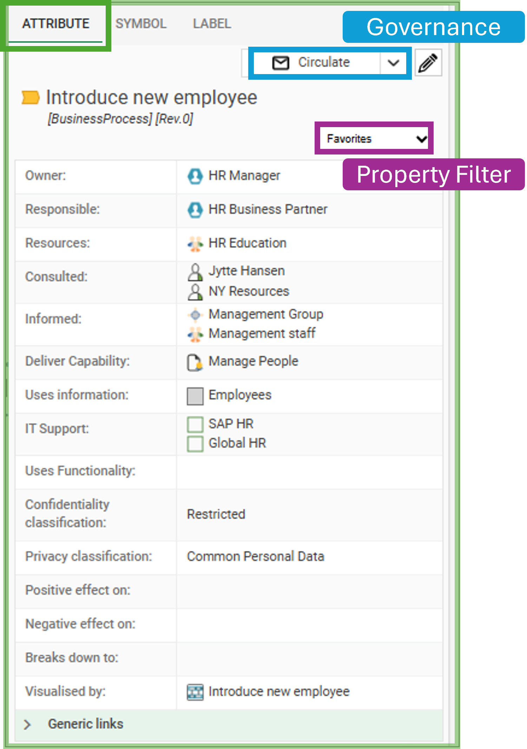Viewport: 527px width, 749px height.
Task: Open the Favorites property filter dropdown
Action: (x=374, y=138)
